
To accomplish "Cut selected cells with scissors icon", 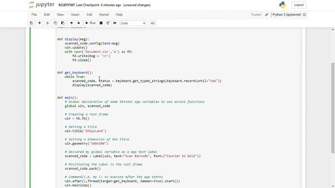I will [x=48, y=23].
